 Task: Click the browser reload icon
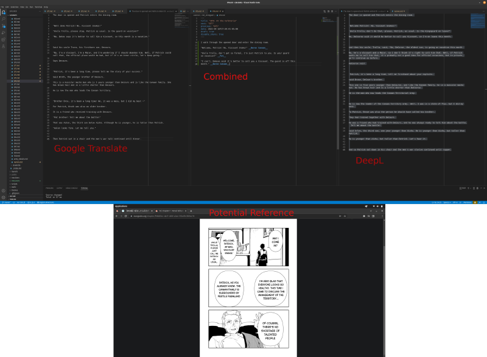[x=125, y=216]
